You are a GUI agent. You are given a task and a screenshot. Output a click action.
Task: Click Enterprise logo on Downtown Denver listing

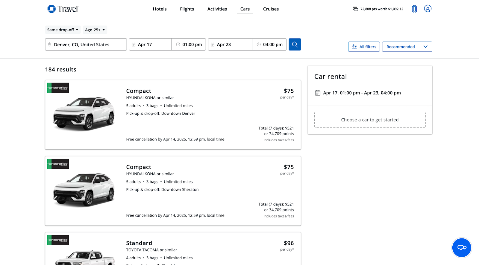58,88
